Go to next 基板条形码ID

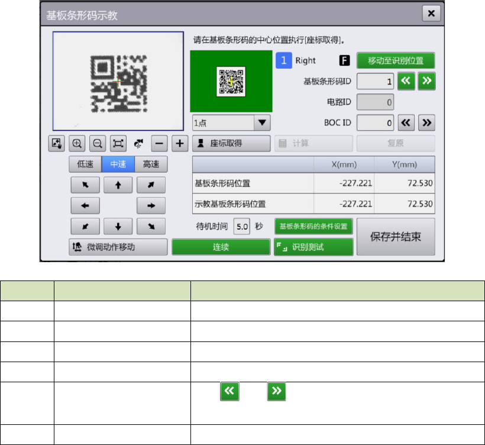click(426, 81)
